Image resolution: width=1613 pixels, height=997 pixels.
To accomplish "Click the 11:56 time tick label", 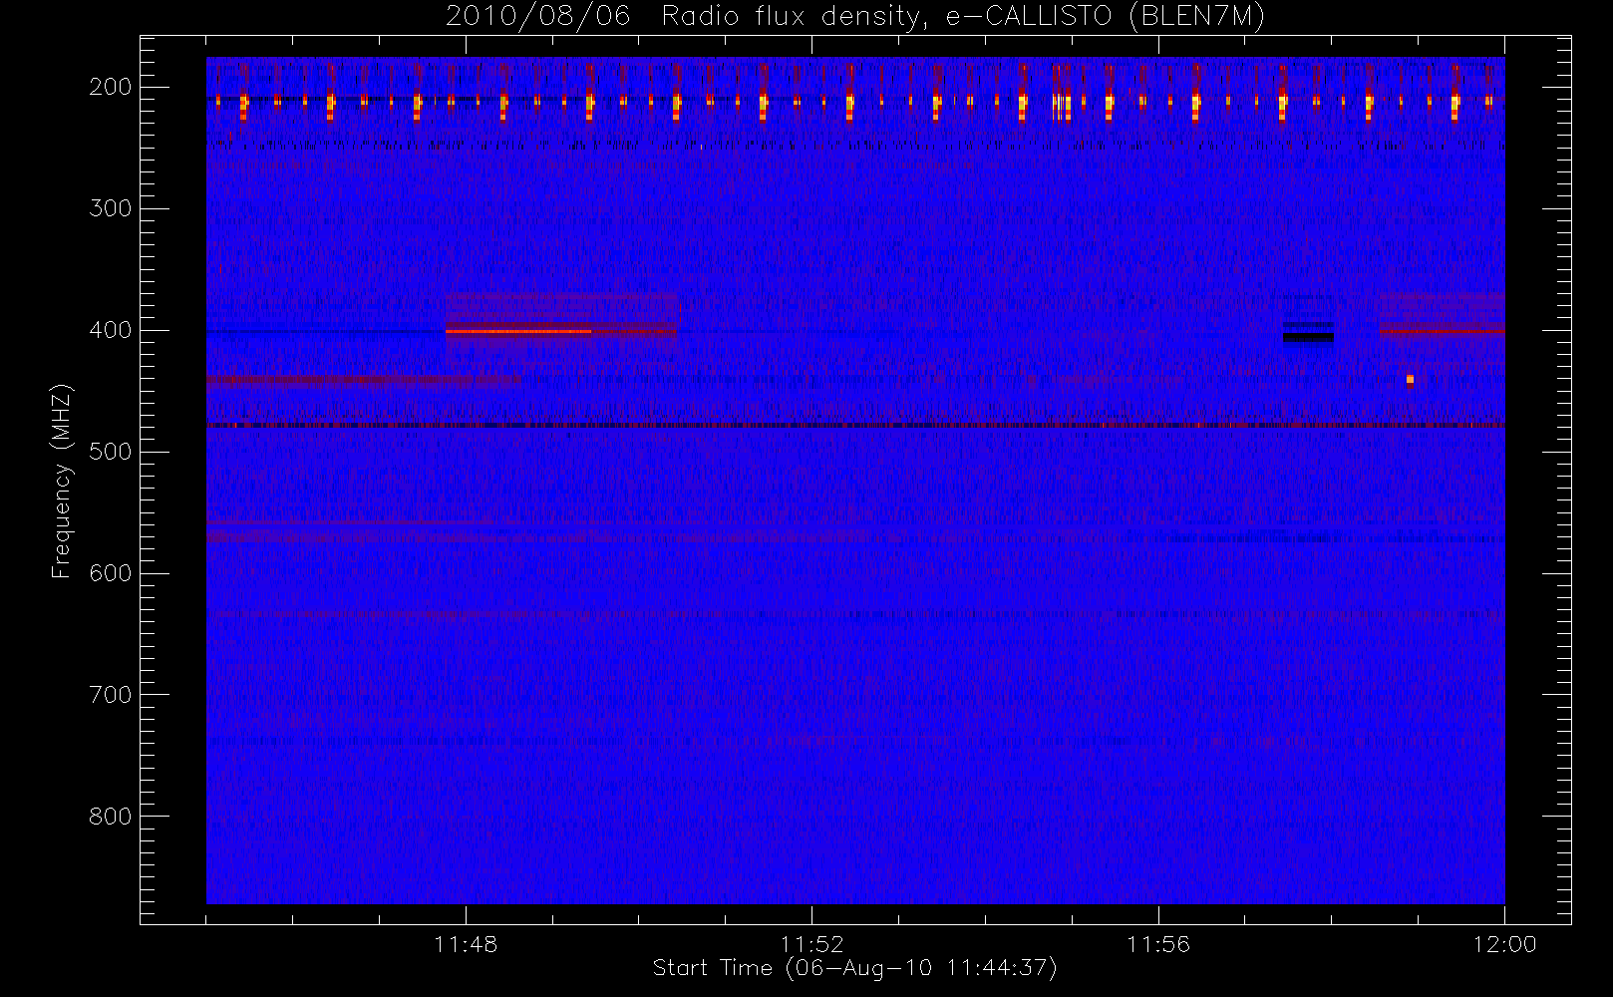I will point(1158,944).
